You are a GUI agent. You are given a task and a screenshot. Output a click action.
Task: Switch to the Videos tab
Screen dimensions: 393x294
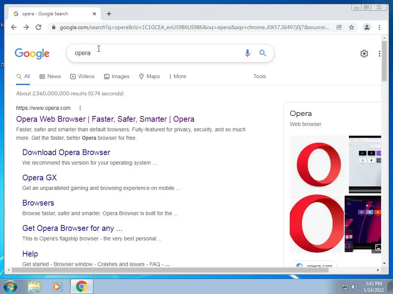82,77
